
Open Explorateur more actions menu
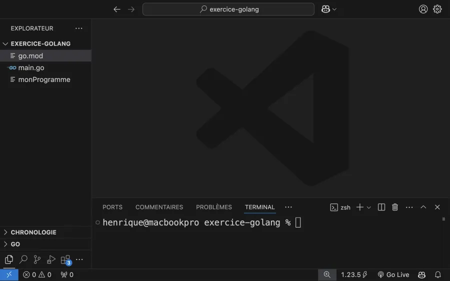point(79,28)
